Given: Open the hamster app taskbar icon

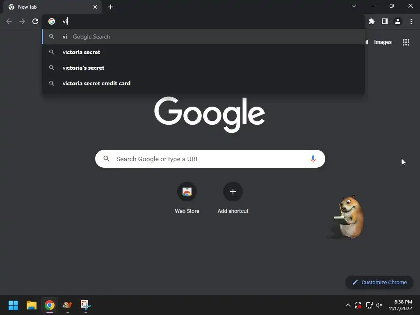Looking at the screenshot, I should pos(68,305).
